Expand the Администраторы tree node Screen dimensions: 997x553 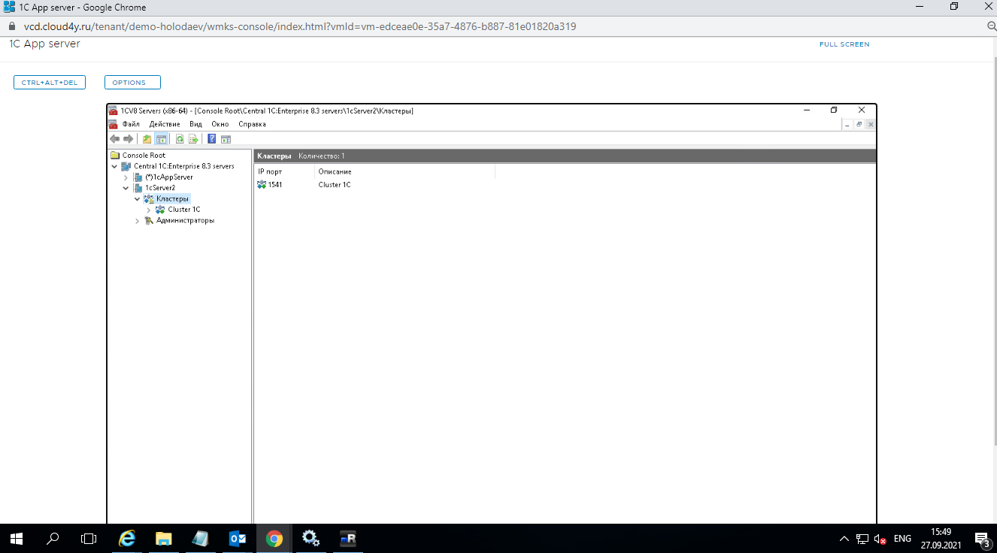pyautogui.click(x=138, y=221)
